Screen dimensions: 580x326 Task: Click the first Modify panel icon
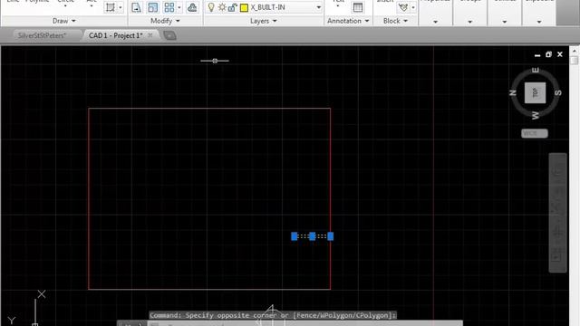(136, 7)
